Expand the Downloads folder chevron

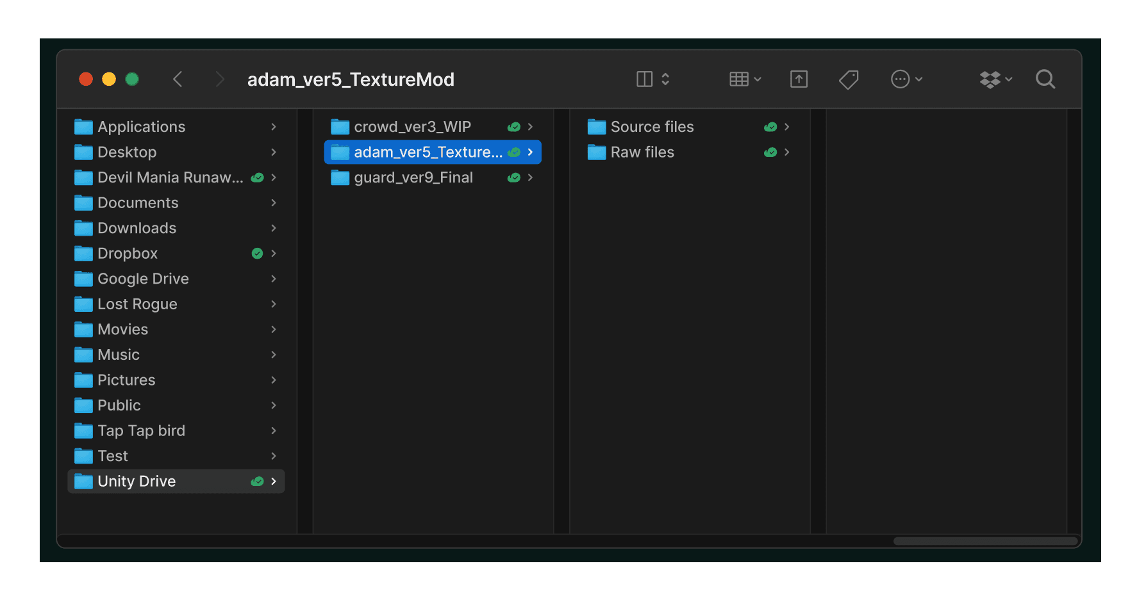(274, 228)
